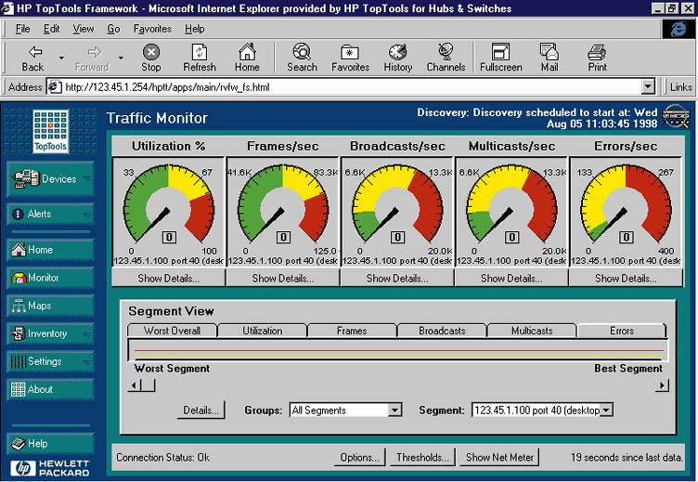The image size is (698, 482).
Task: Open the Segment selection dropdown
Action: [606, 410]
